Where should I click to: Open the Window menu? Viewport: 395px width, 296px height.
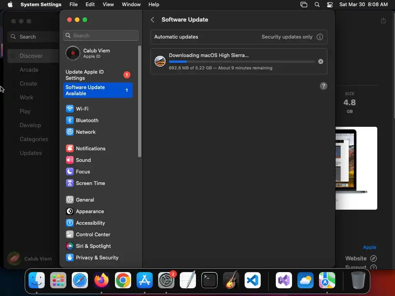(x=131, y=5)
